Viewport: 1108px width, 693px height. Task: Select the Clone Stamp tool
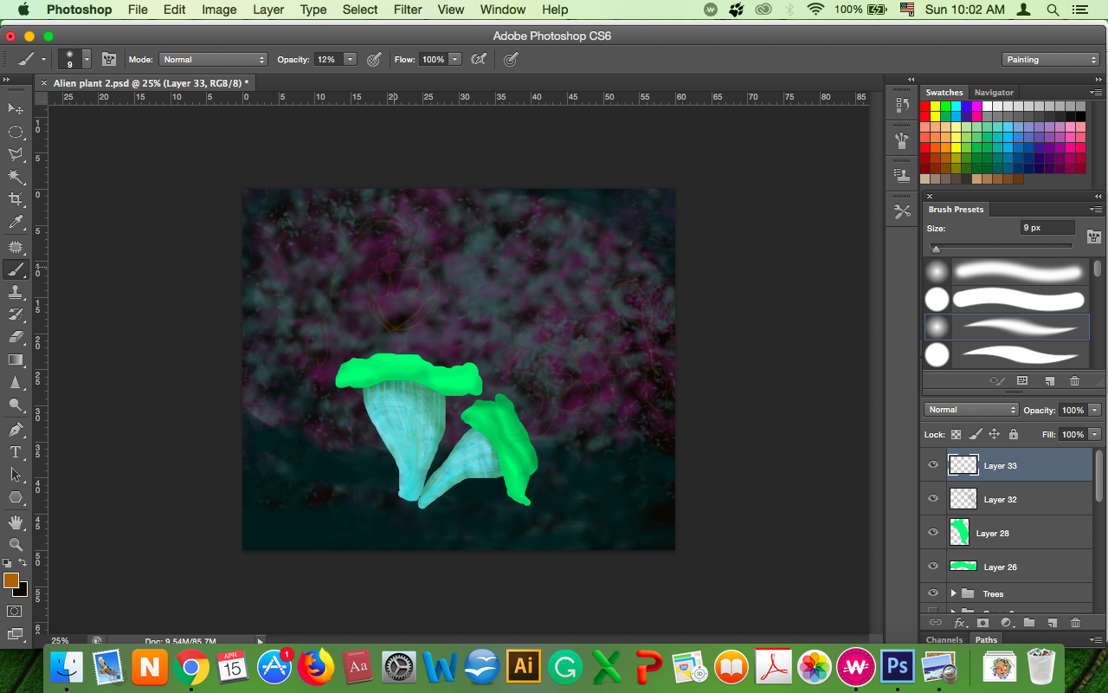(16, 292)
